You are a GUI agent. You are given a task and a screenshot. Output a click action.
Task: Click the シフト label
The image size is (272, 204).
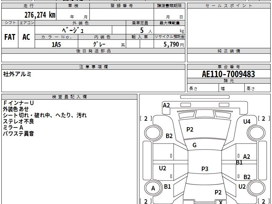point(10,23)
